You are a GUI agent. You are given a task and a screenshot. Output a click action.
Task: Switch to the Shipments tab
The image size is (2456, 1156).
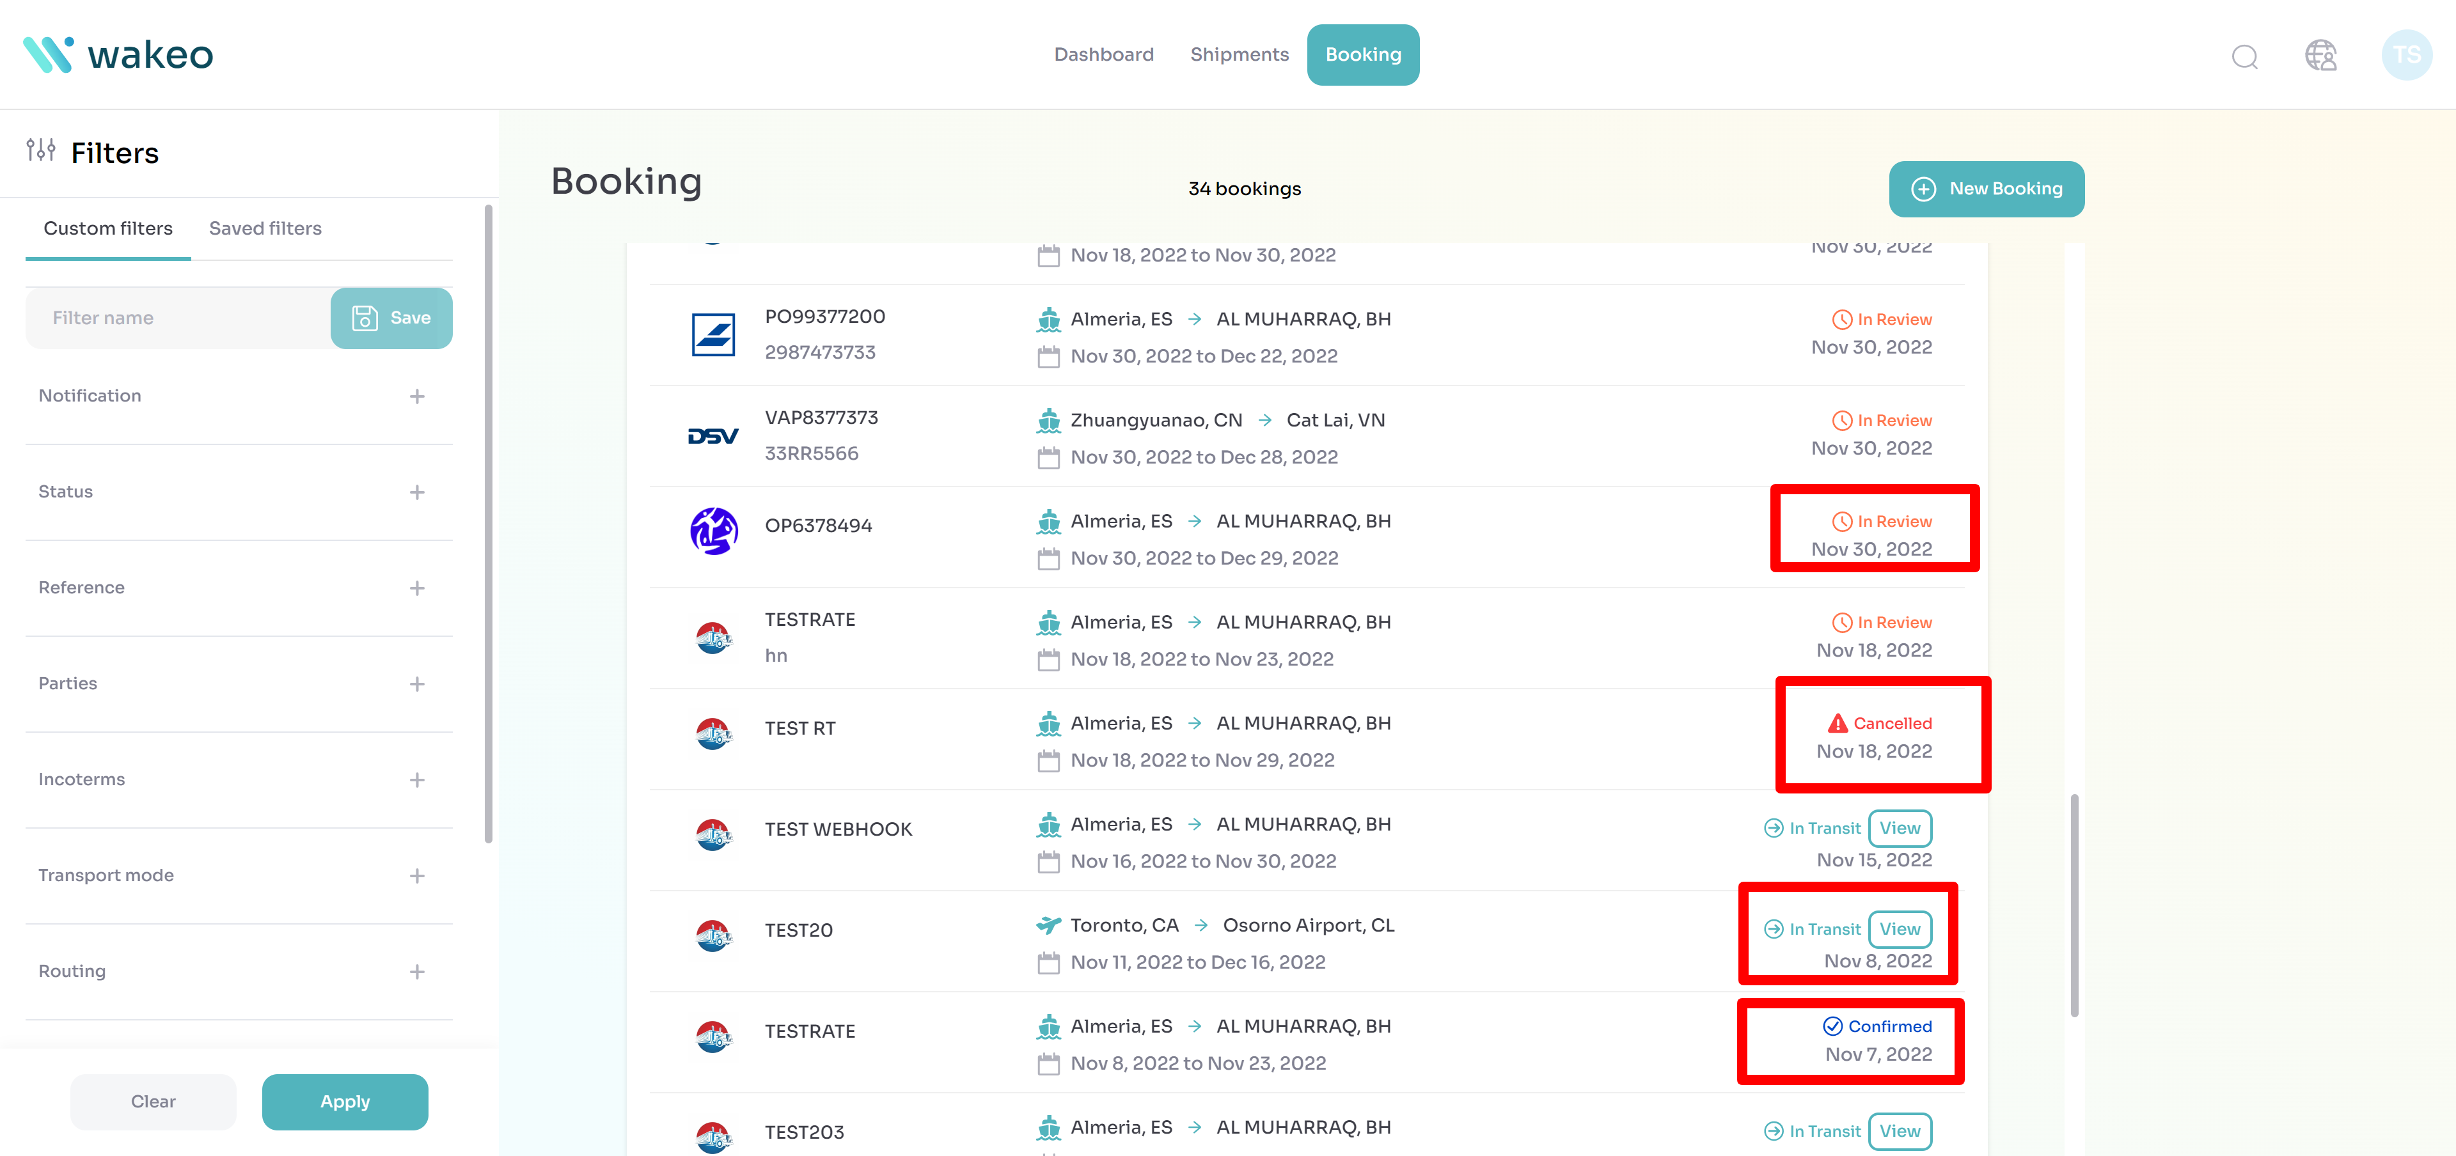click(1240, 54)
